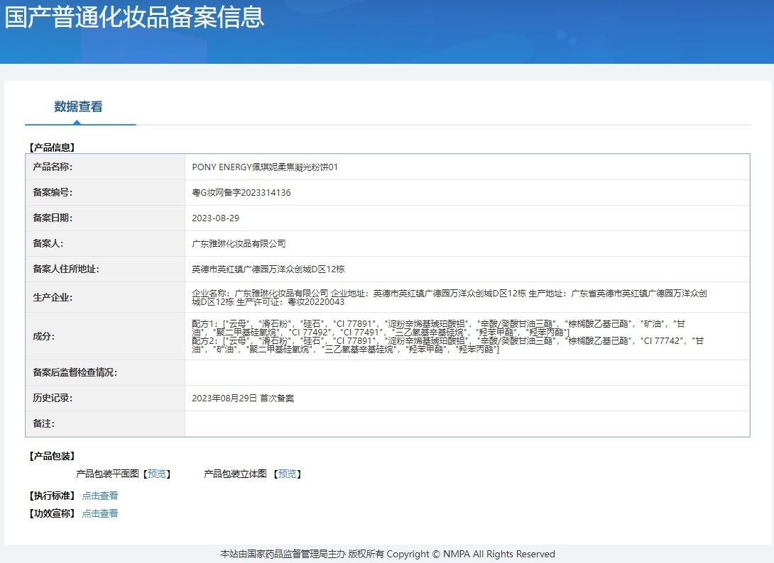Click the 产品名称 row label
The image size is (774, 563).
coord(53,167)
